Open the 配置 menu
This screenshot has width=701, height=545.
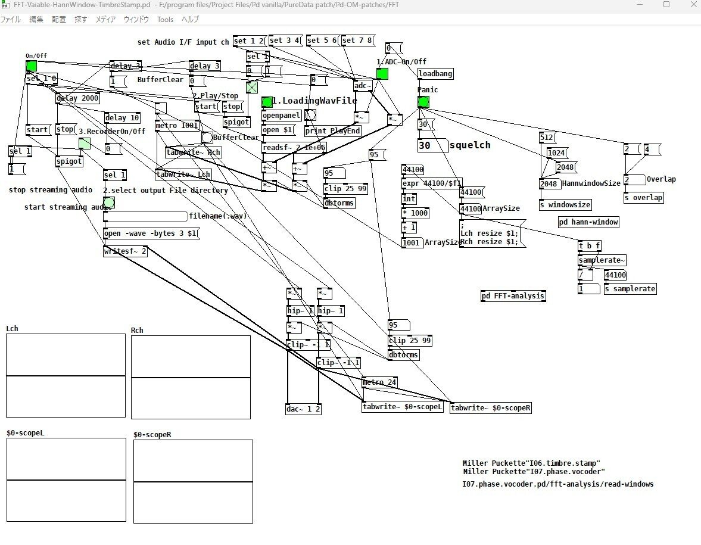point(58,19)
